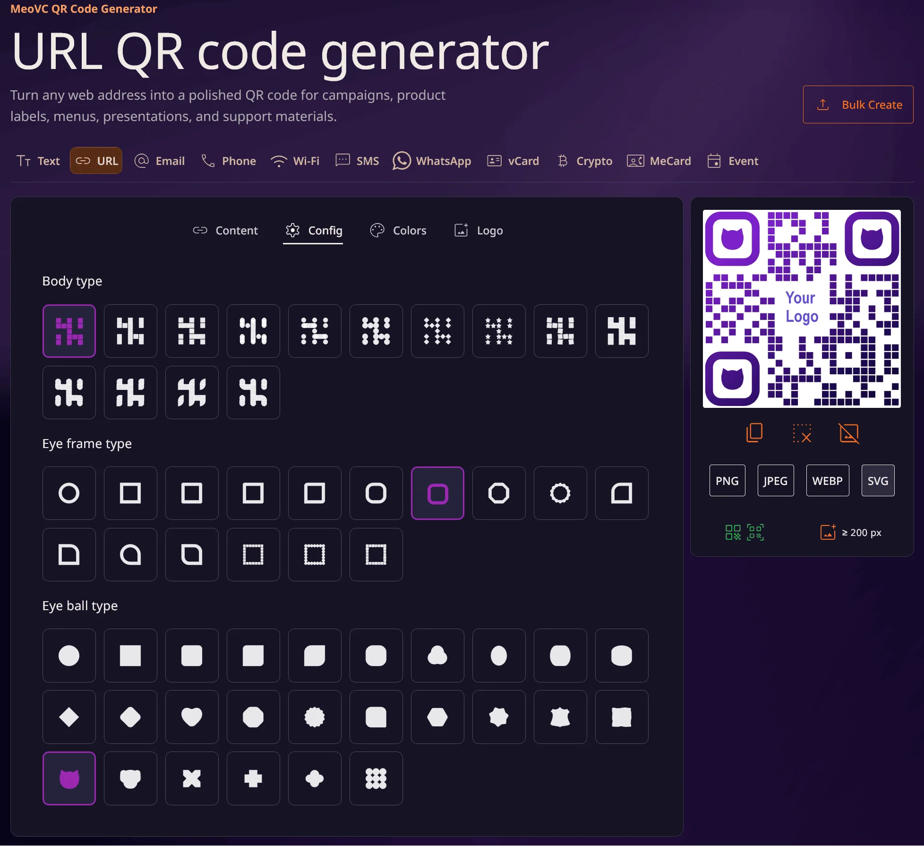Image resolution: width=924 pixels, height=846 pixels.
Task: Click the MeoVC QR Code Generator link
Action: point(84,9)
